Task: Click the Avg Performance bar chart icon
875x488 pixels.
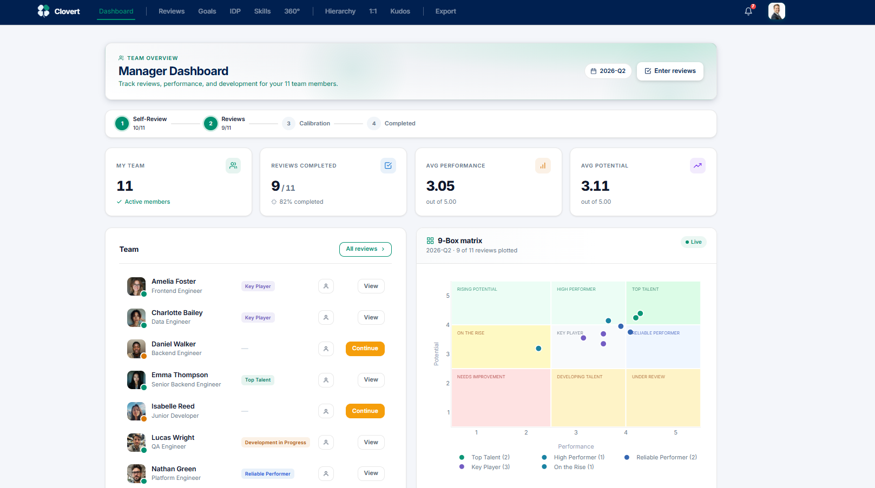Action: coord(543,166)
